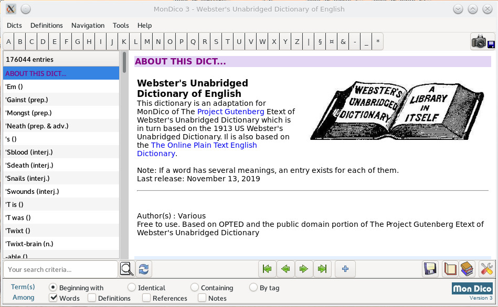Open the Navigation menu
This screenshot has height=307, width=498.
(88, 25)
